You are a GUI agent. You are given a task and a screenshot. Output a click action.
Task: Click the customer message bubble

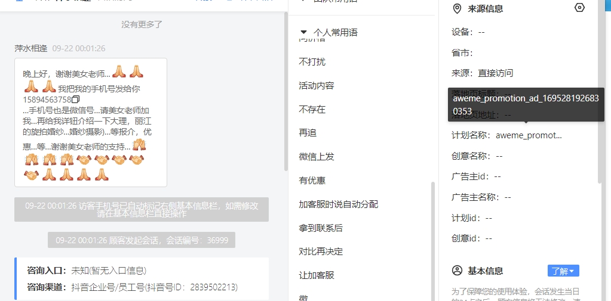pos(91,123)
